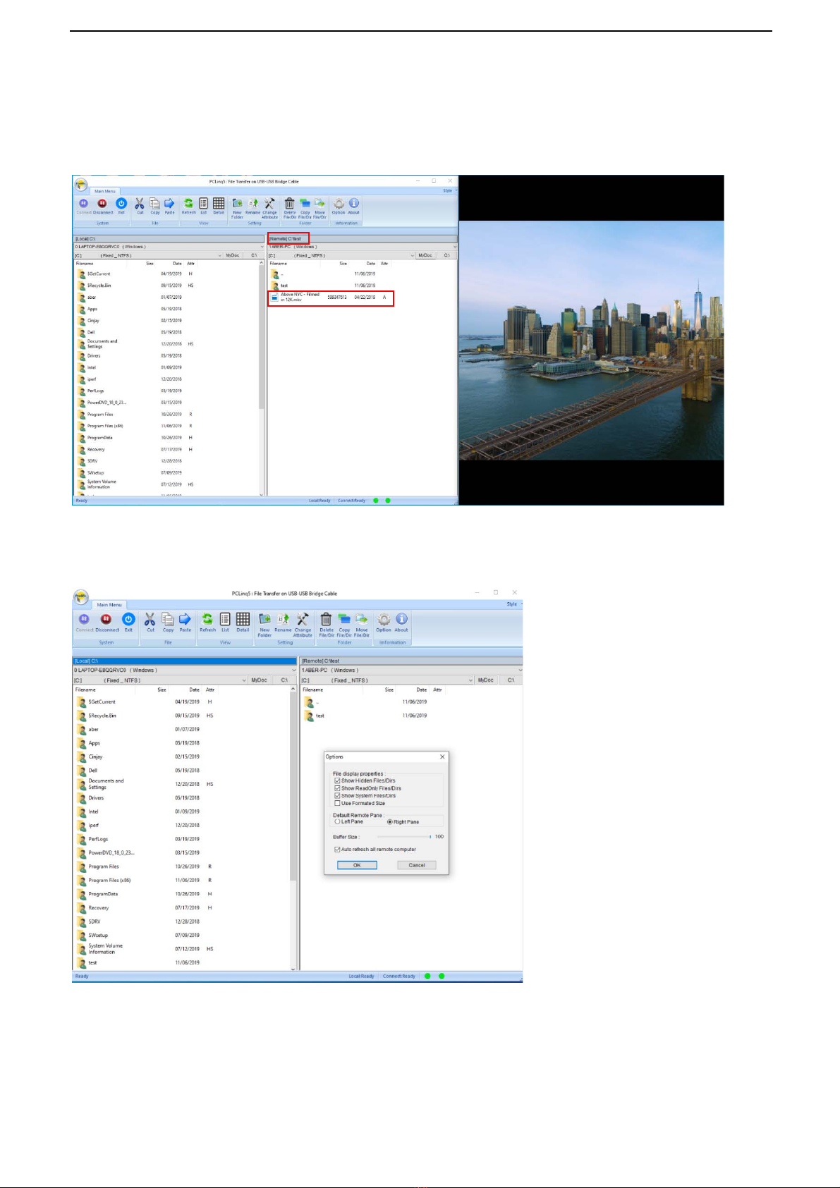The width and height of the screenshot is (840, 1188).
Task: Open Main Menu tab in window with Options dialog
Action: tap(109, 605)
